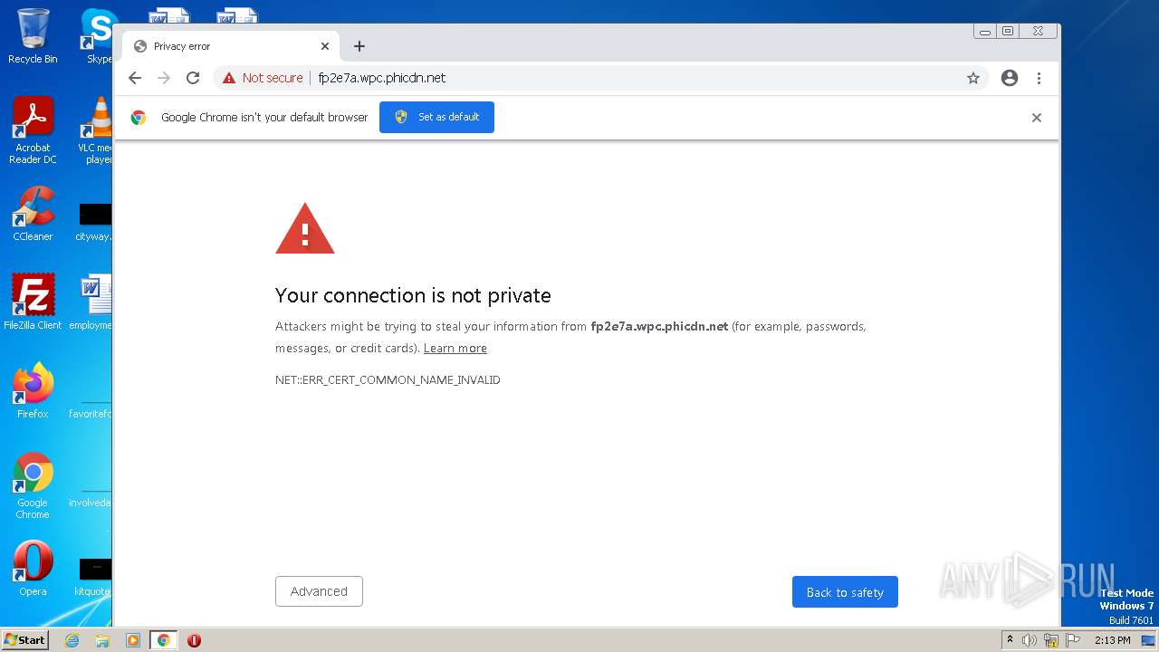Screen dimensions: 1159x652
Task: Open the Recycle Bin desktop icon
Action: point(33,36)
